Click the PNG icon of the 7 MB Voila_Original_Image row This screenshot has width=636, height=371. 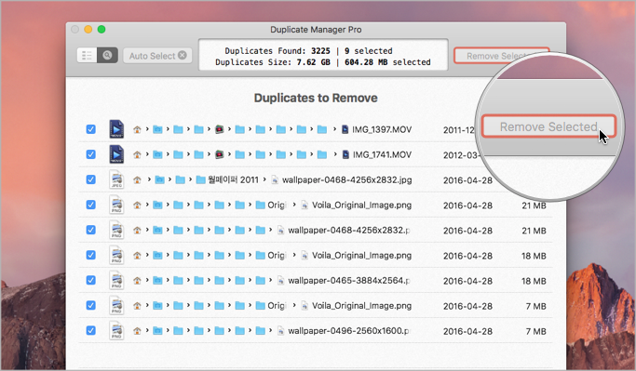[x=116, y=305]
